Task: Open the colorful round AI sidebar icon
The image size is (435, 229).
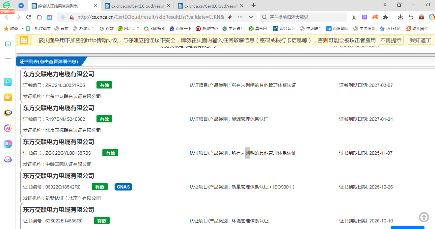Action: [x=8, y=128]
